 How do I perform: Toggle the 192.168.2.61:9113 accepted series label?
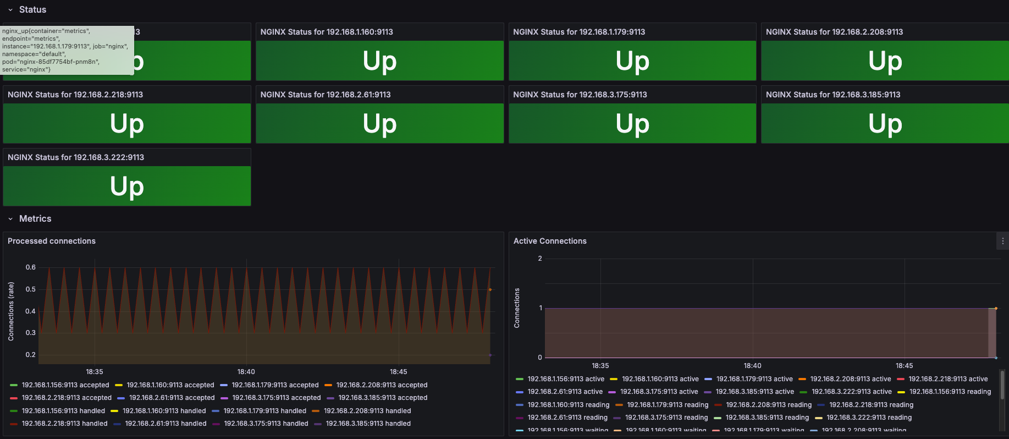coord(172,398)
